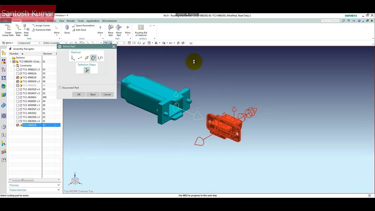
Task: Select the first Move Part method icon
Action: click(73, 58)
